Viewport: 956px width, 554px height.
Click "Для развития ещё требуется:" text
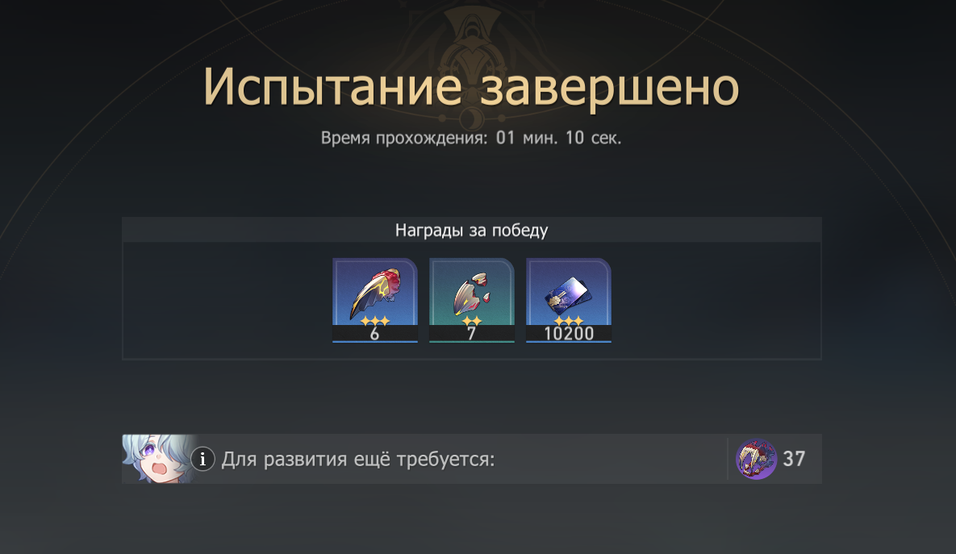[358, 459]
